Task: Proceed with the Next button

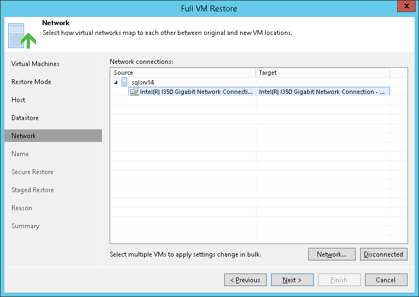Action: pos(292,280)
